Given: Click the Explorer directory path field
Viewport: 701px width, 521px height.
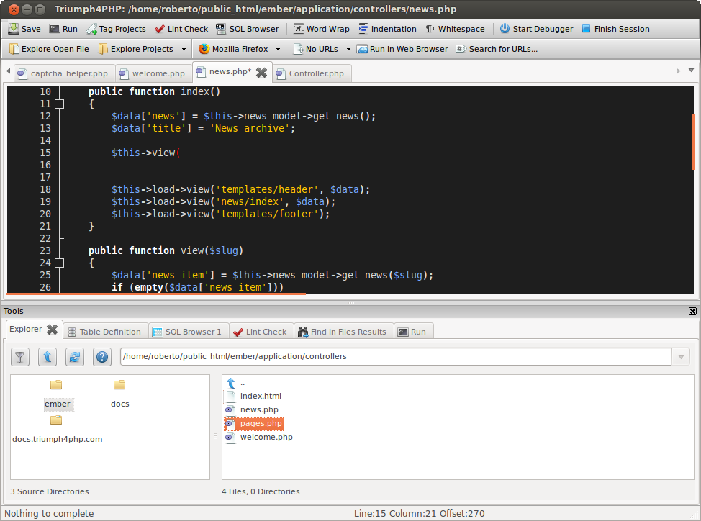Looking at the screenshot, I should coord(396,356).
